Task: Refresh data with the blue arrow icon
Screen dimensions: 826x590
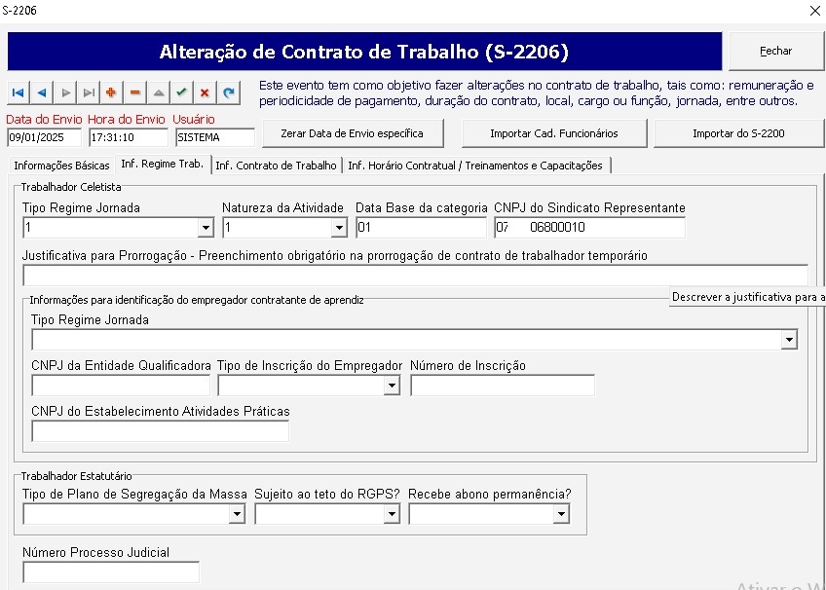Action: [x=229, y=92]
